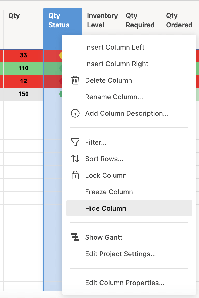Image resolution: width=199 pixels, height=298 pixels.
Task: Select the Inventory Level column header
Action: pyautogui.click(x=102, y=20)
